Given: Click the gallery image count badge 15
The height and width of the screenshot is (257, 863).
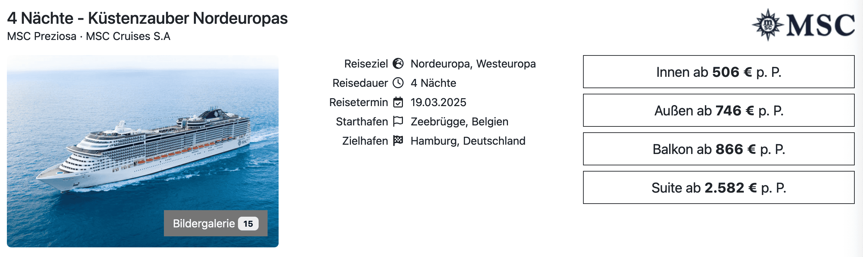Looking at the screenshot, I should (248, 224).
